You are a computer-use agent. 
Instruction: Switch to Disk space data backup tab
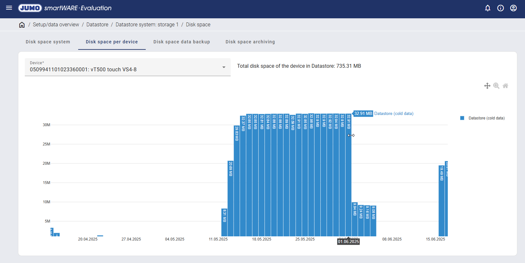(181, 42)
